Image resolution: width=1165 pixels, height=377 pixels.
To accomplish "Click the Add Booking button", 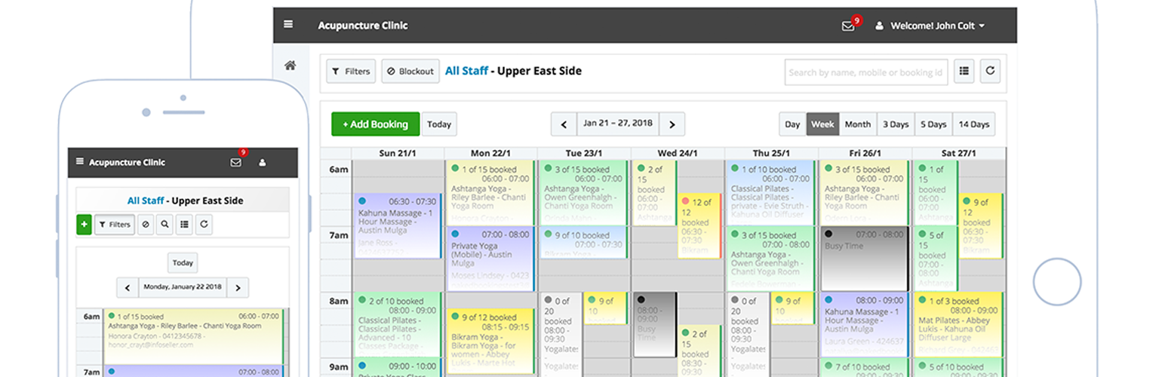I will click(375, 124).
